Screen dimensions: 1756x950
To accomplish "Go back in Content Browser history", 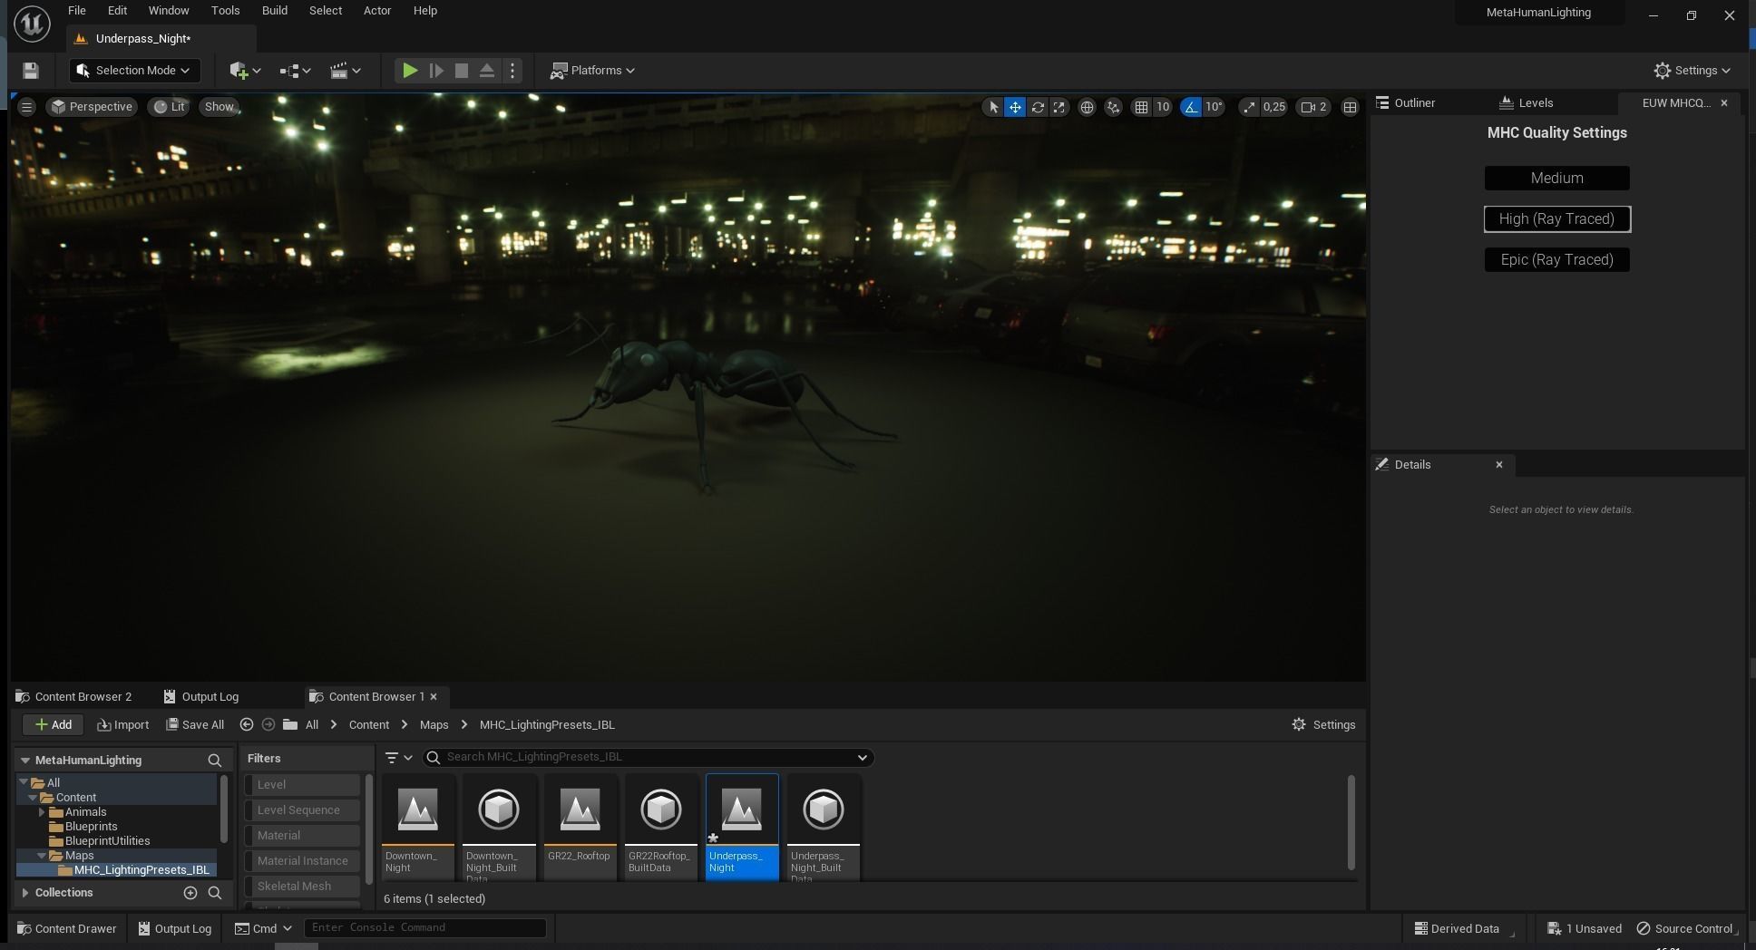I will [246, 725].
